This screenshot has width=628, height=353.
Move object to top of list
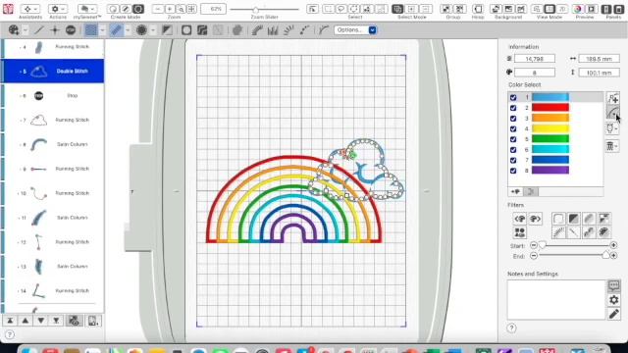click(10, 321)
